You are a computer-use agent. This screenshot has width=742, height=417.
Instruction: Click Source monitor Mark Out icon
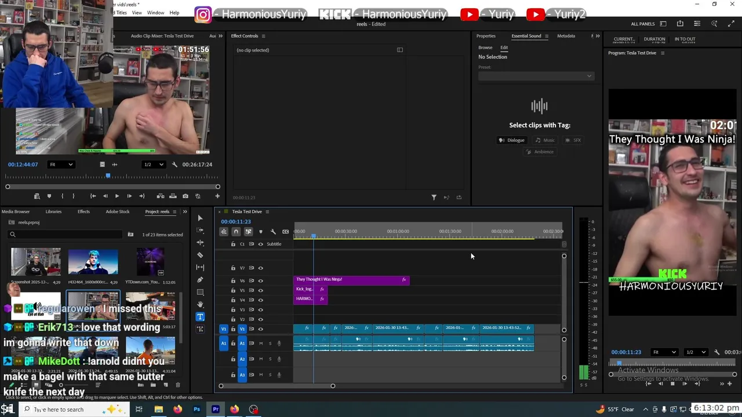[x=73, y=196]
